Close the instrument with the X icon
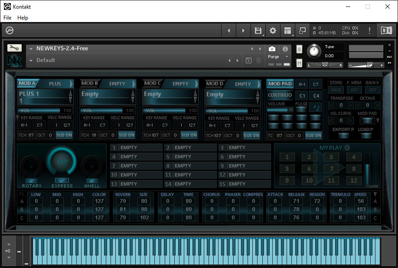Viewport: 398px width, 268px height. pos(390,45)
